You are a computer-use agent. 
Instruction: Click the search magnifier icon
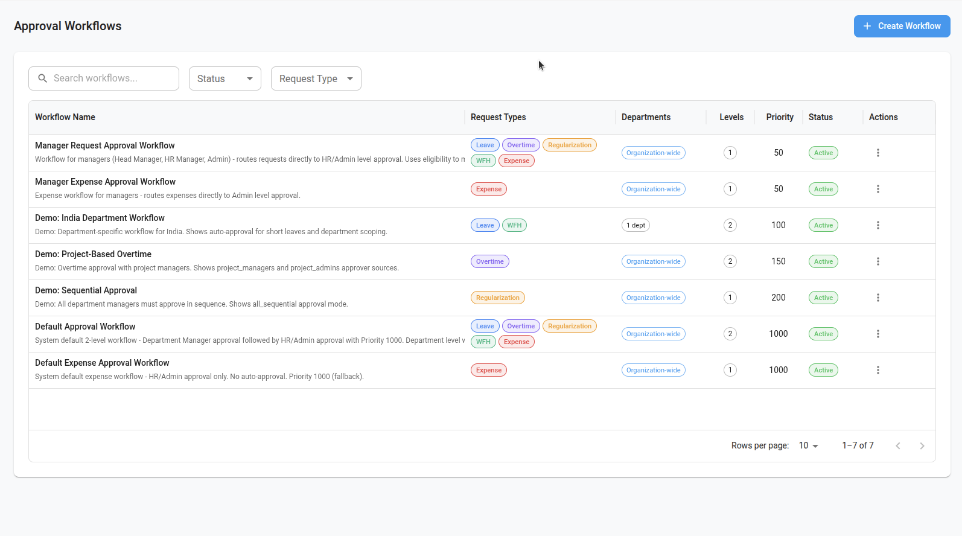tap(43, 78)
